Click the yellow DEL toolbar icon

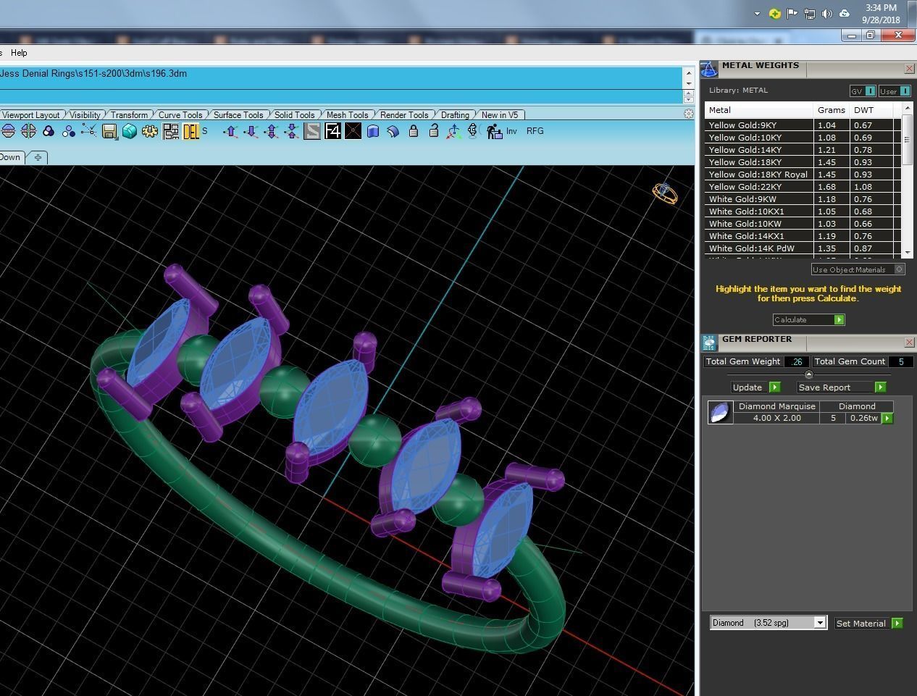(x=191, y=131)
